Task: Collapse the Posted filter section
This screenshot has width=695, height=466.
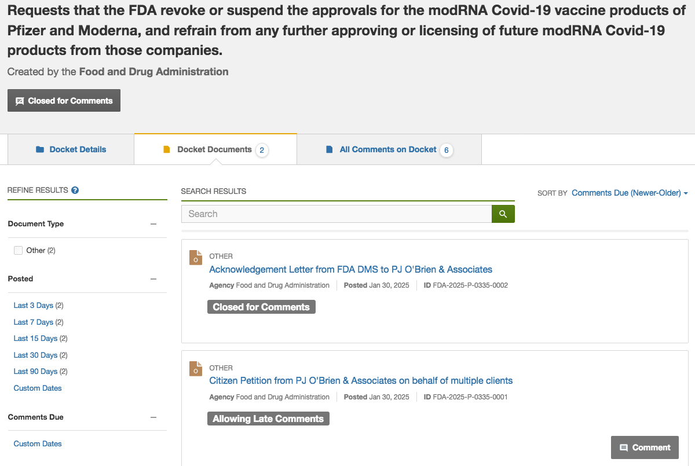Action: click(153, 279)
